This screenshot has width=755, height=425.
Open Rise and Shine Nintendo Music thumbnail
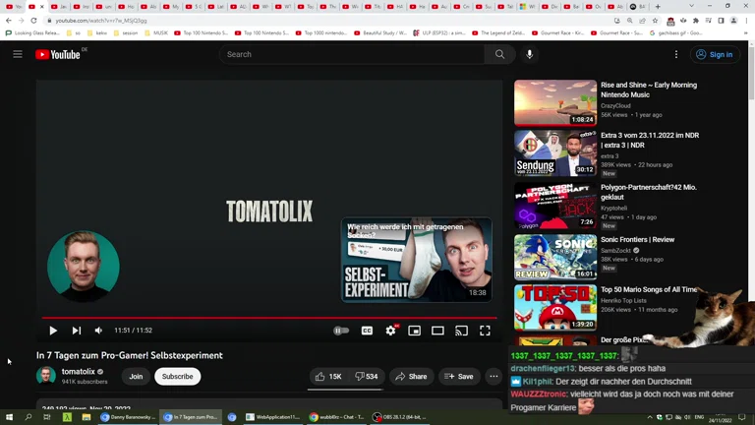555,102
